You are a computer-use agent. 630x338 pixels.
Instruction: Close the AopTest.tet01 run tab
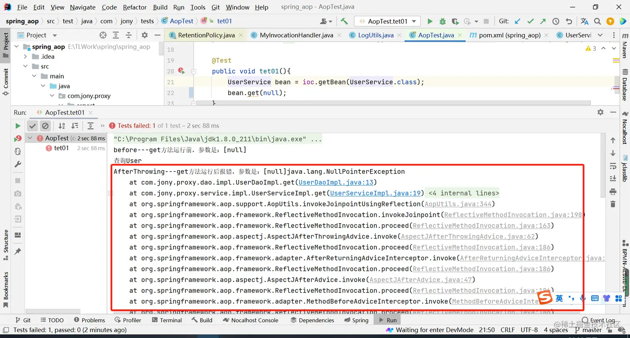[91, 112]
